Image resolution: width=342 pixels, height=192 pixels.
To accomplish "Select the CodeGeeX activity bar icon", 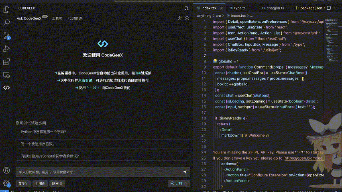I will [6, 88].
